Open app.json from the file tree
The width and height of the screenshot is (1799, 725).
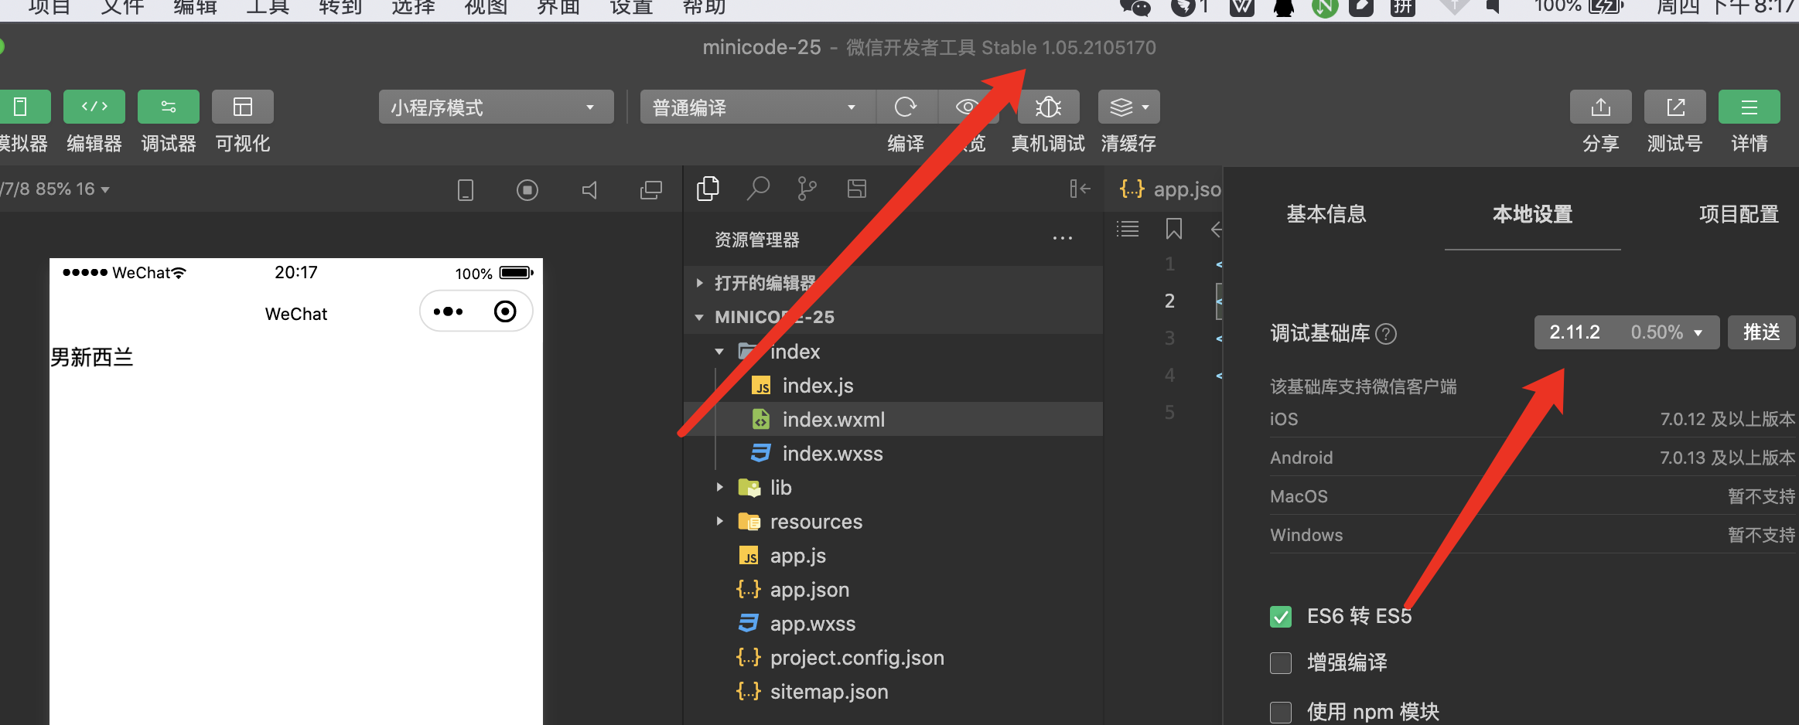coord(893,590)
